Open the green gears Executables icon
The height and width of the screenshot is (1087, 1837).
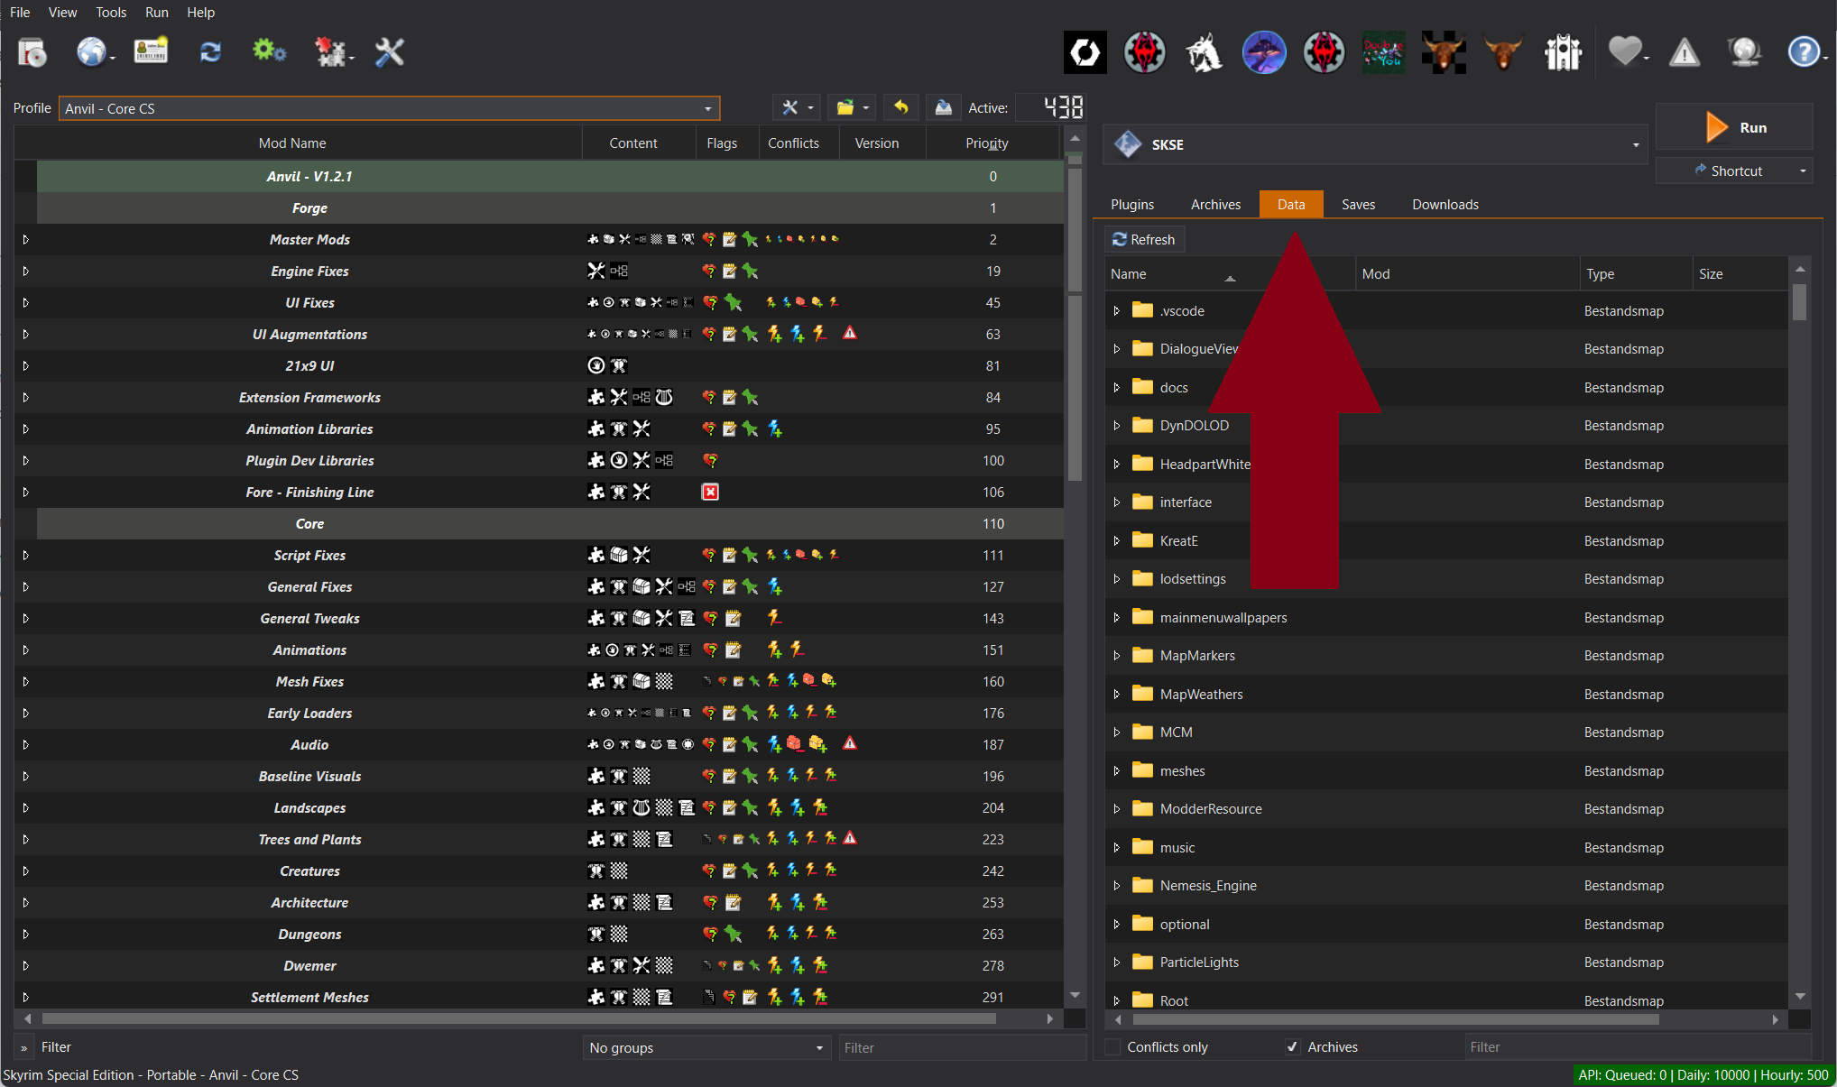coord(269,51)
